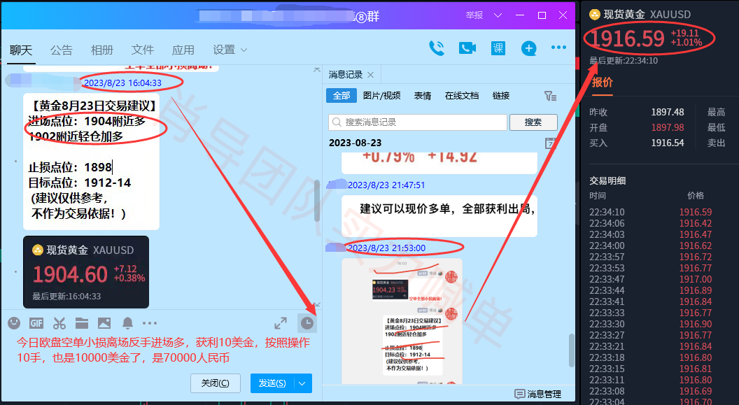Open the XAUUSD 1904.60 quote card
This screenshot has width=739, height=405.
point(86,272)
